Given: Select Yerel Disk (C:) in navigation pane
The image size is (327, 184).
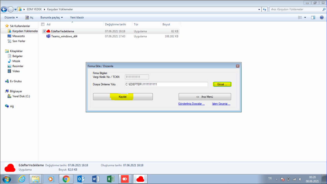Looking at the screenshot, I should tap(21, 96).
